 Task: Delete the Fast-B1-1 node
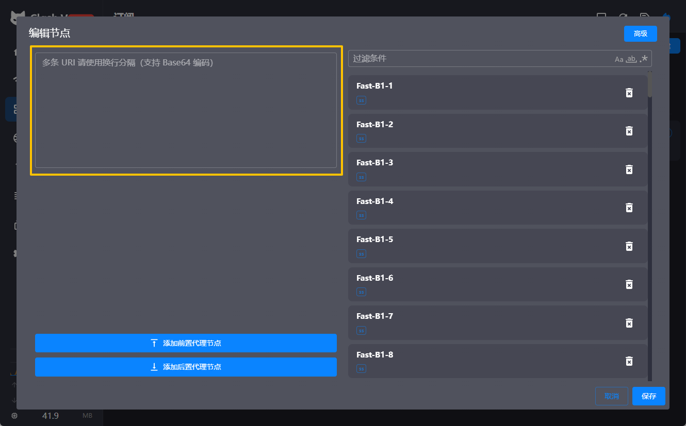tap(629, 93)
